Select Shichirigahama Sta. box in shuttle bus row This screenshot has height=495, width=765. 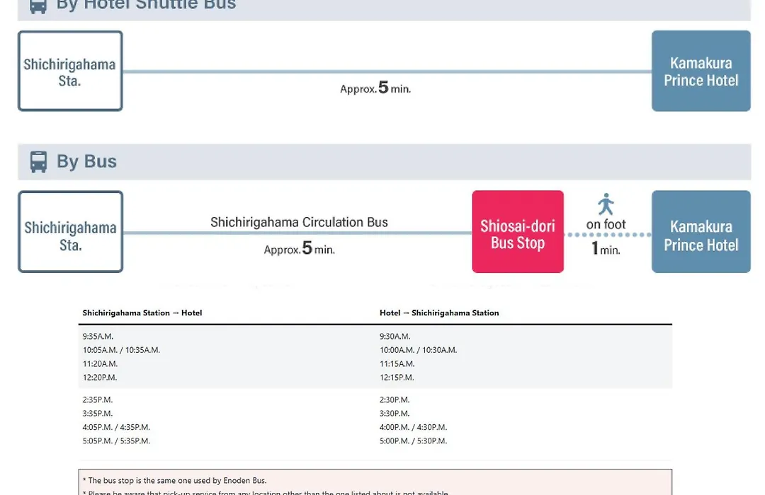click(70, 71)
